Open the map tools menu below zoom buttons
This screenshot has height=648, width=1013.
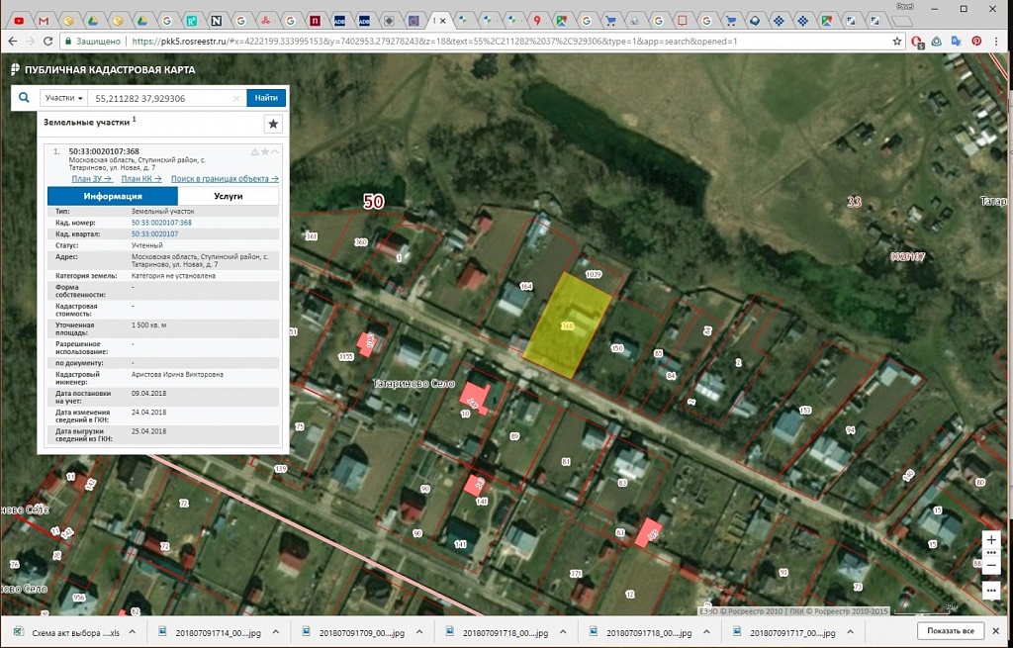point(991,590)
